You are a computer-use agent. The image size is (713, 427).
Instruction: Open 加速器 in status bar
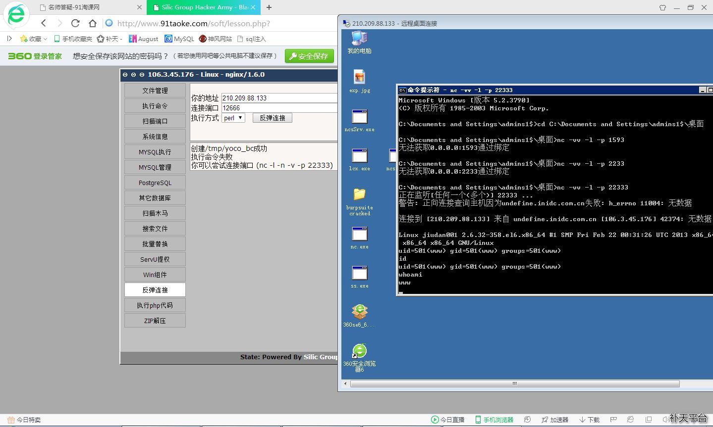click(554, 420)
